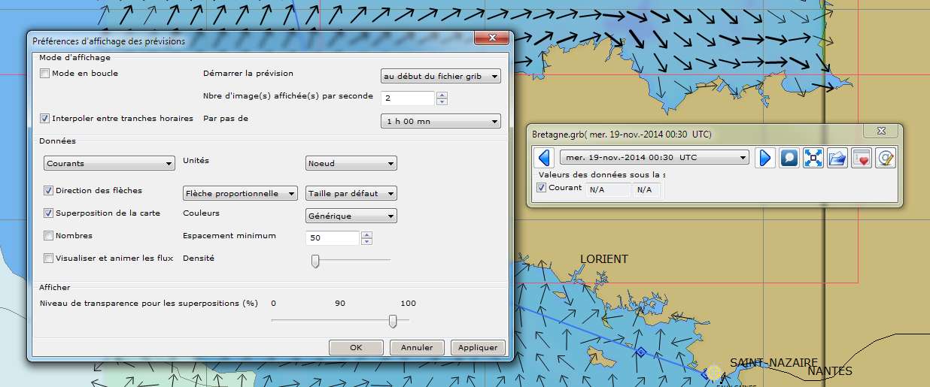This screenshot has width=930, height=387.
Task: Open the forecast date dropdown in GRIB panel
Action: pos(655,158)
